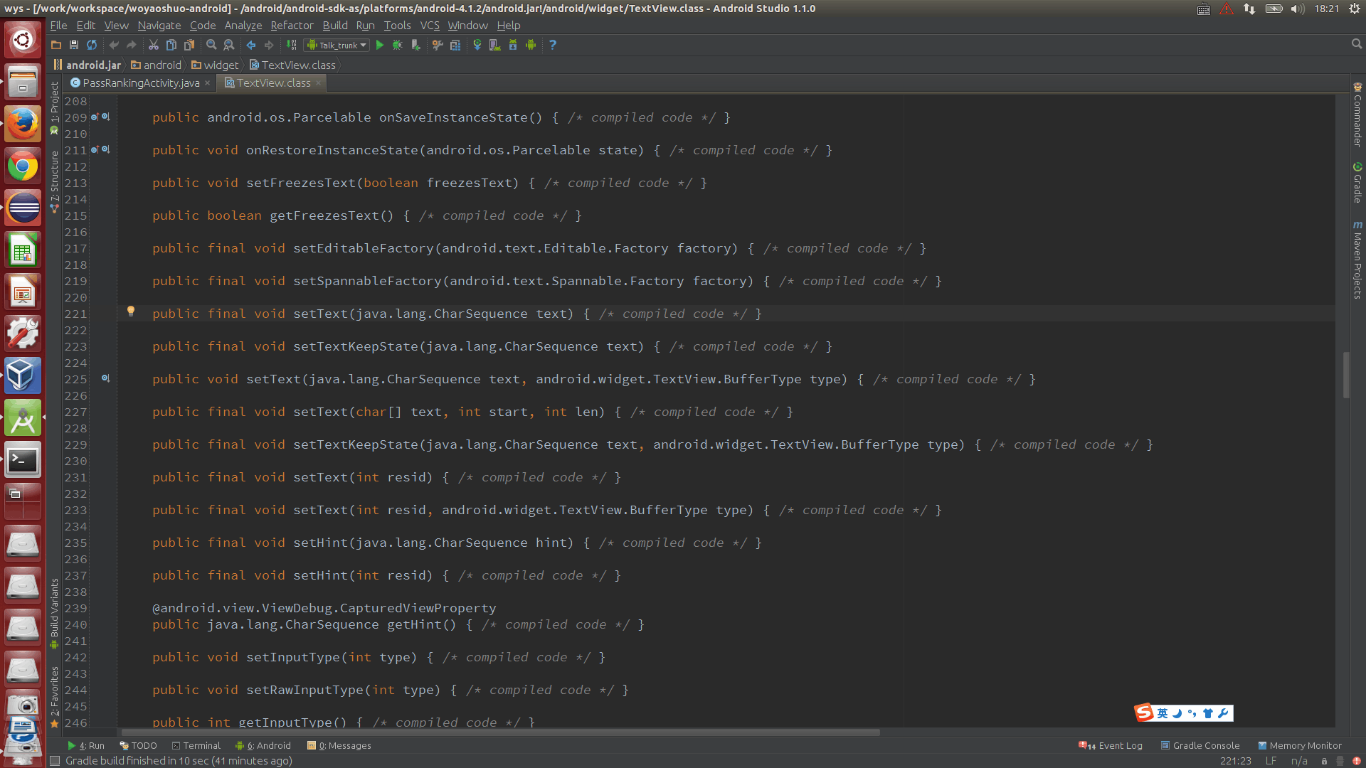Open the Android tool window
1366x768 pixels.
coord(263,745)
